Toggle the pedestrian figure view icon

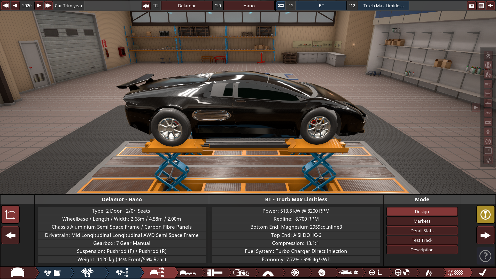point(488,55)
